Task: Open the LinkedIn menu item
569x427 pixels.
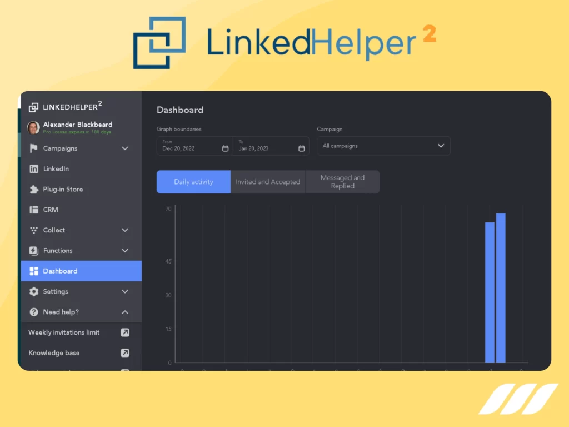Action: tap(81, 169)
